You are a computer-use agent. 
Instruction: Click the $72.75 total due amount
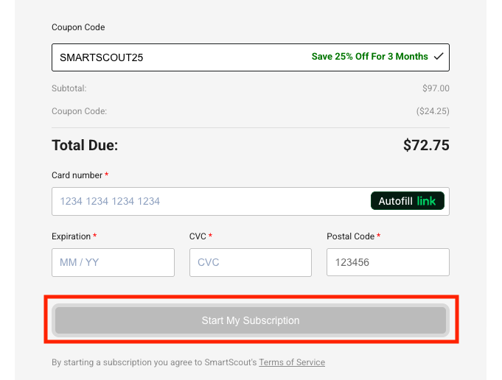tap(426, 145)
